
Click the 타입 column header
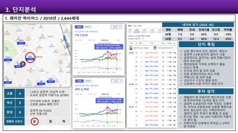tap(163, 43)
